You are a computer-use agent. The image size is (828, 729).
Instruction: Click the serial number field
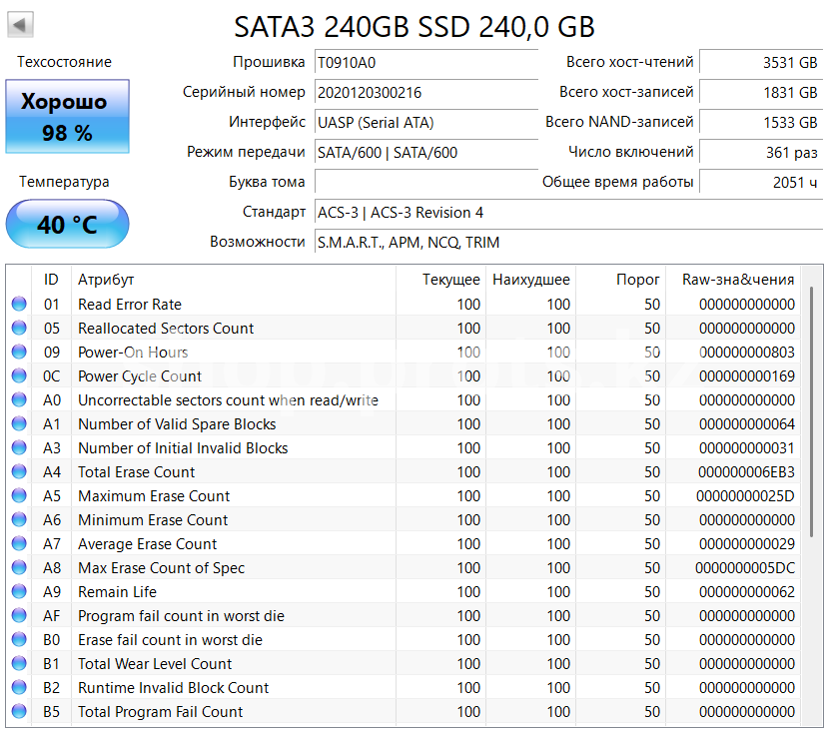coord(425,93)
